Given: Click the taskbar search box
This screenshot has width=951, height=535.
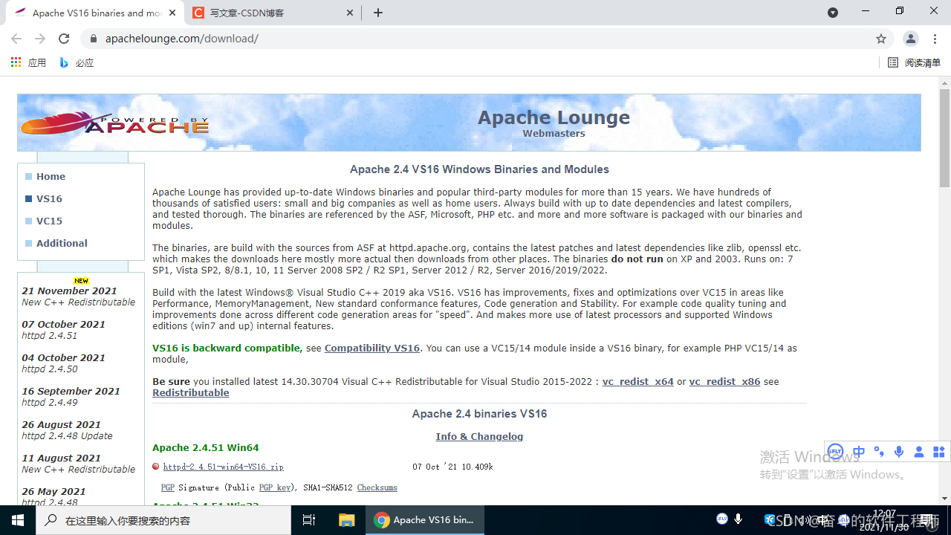Looking at the screenshot, I should pyautogui.click(x=163, y=520).
